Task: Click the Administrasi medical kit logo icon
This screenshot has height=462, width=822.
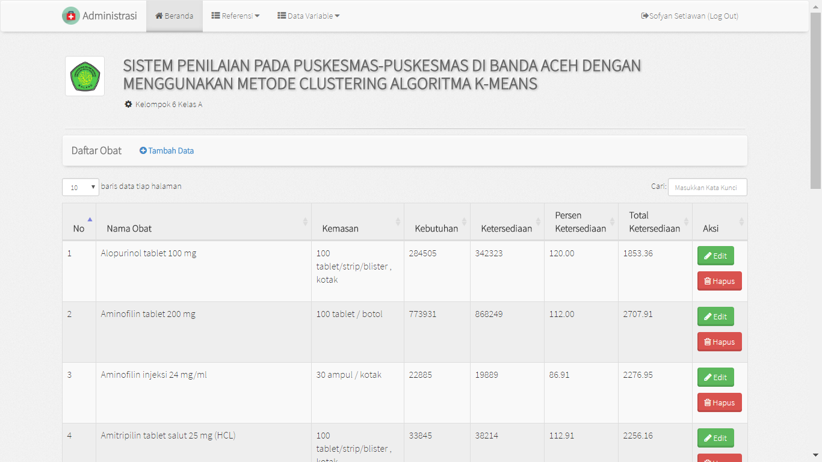Action: click(x=71, y=16)
